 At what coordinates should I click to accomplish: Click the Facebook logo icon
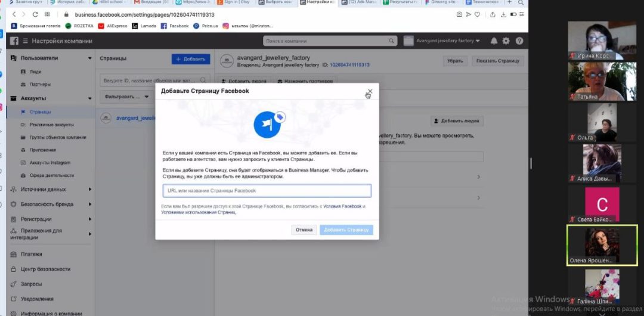coord(14,41)
